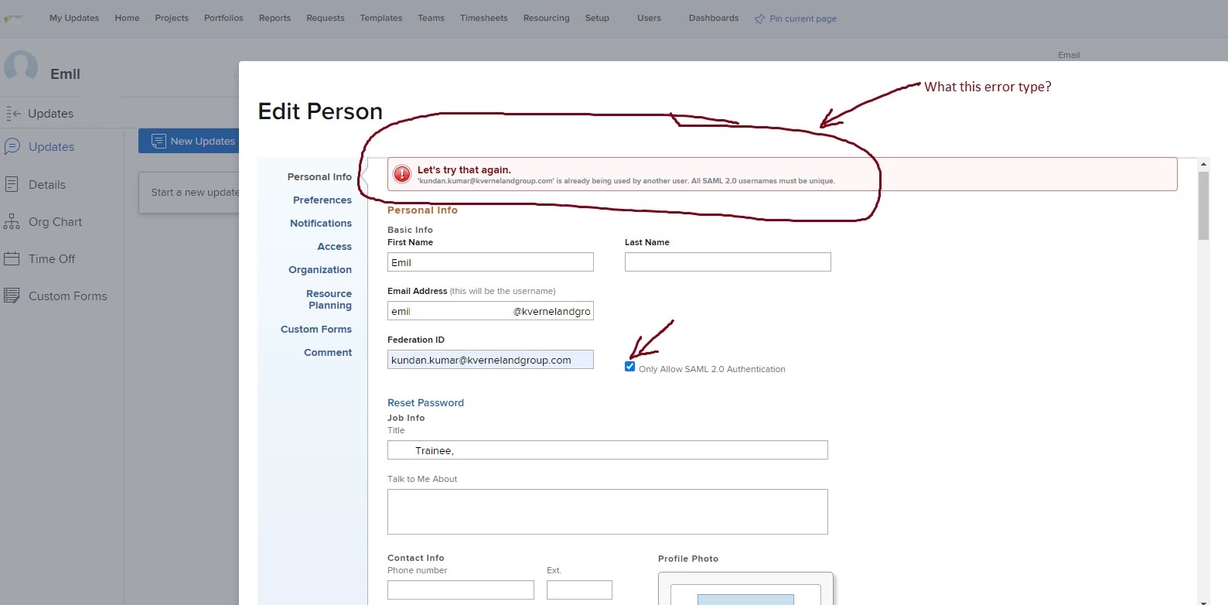Click the company logo in the top-left corner
Viewport: 1228px width, 605px height.
(x=13, y=19)
